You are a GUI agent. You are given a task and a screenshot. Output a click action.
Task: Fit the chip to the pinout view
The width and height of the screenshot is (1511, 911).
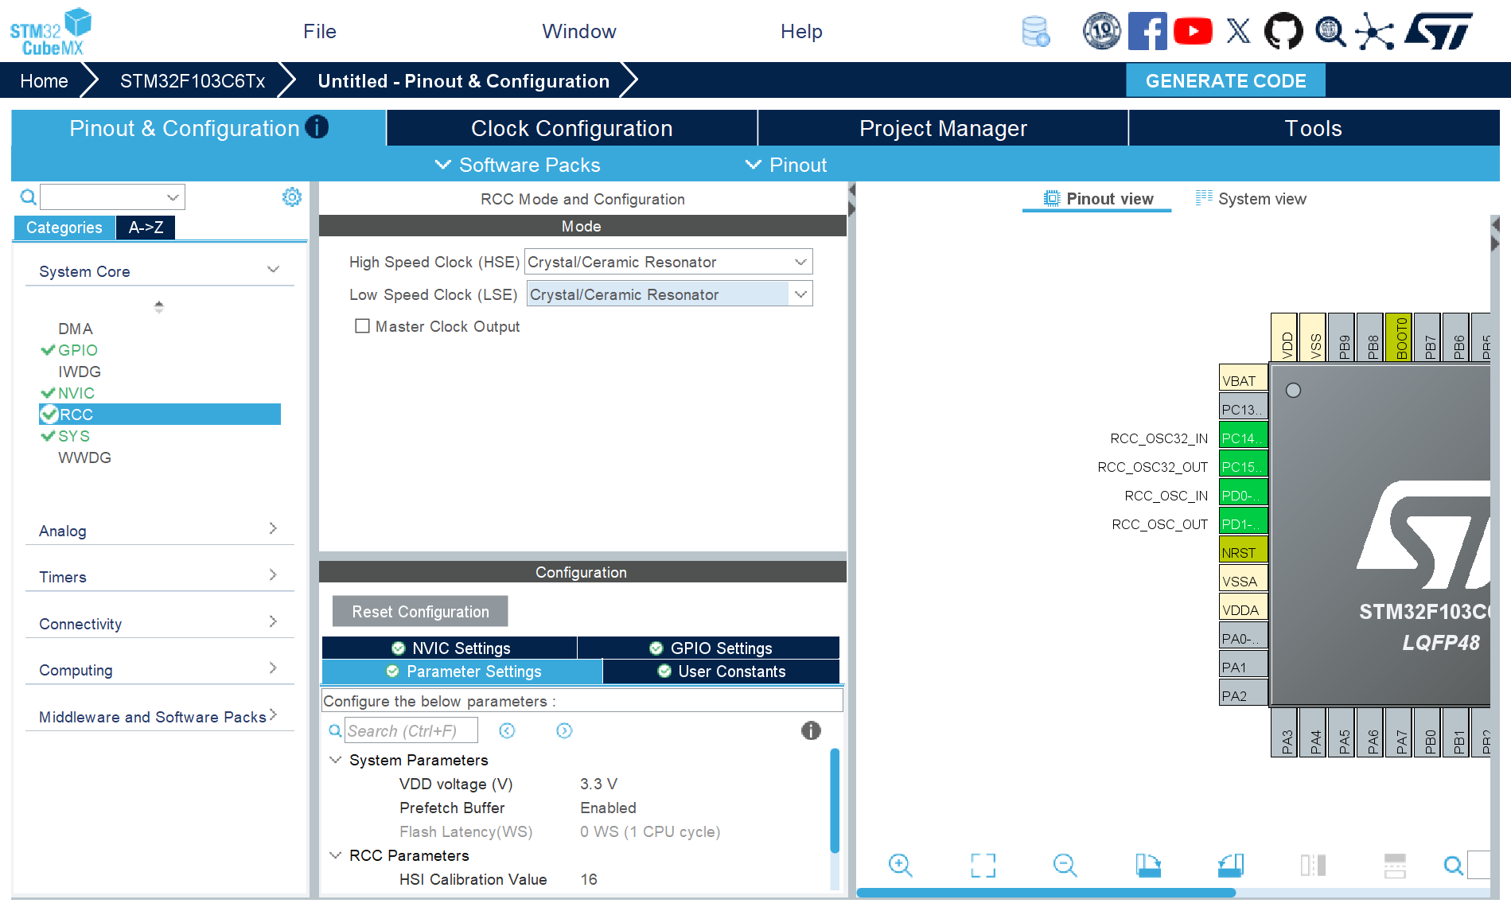983,865
